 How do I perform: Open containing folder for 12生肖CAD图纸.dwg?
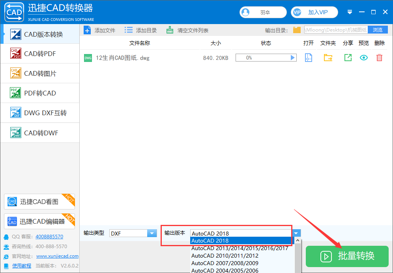coord(328,58)
